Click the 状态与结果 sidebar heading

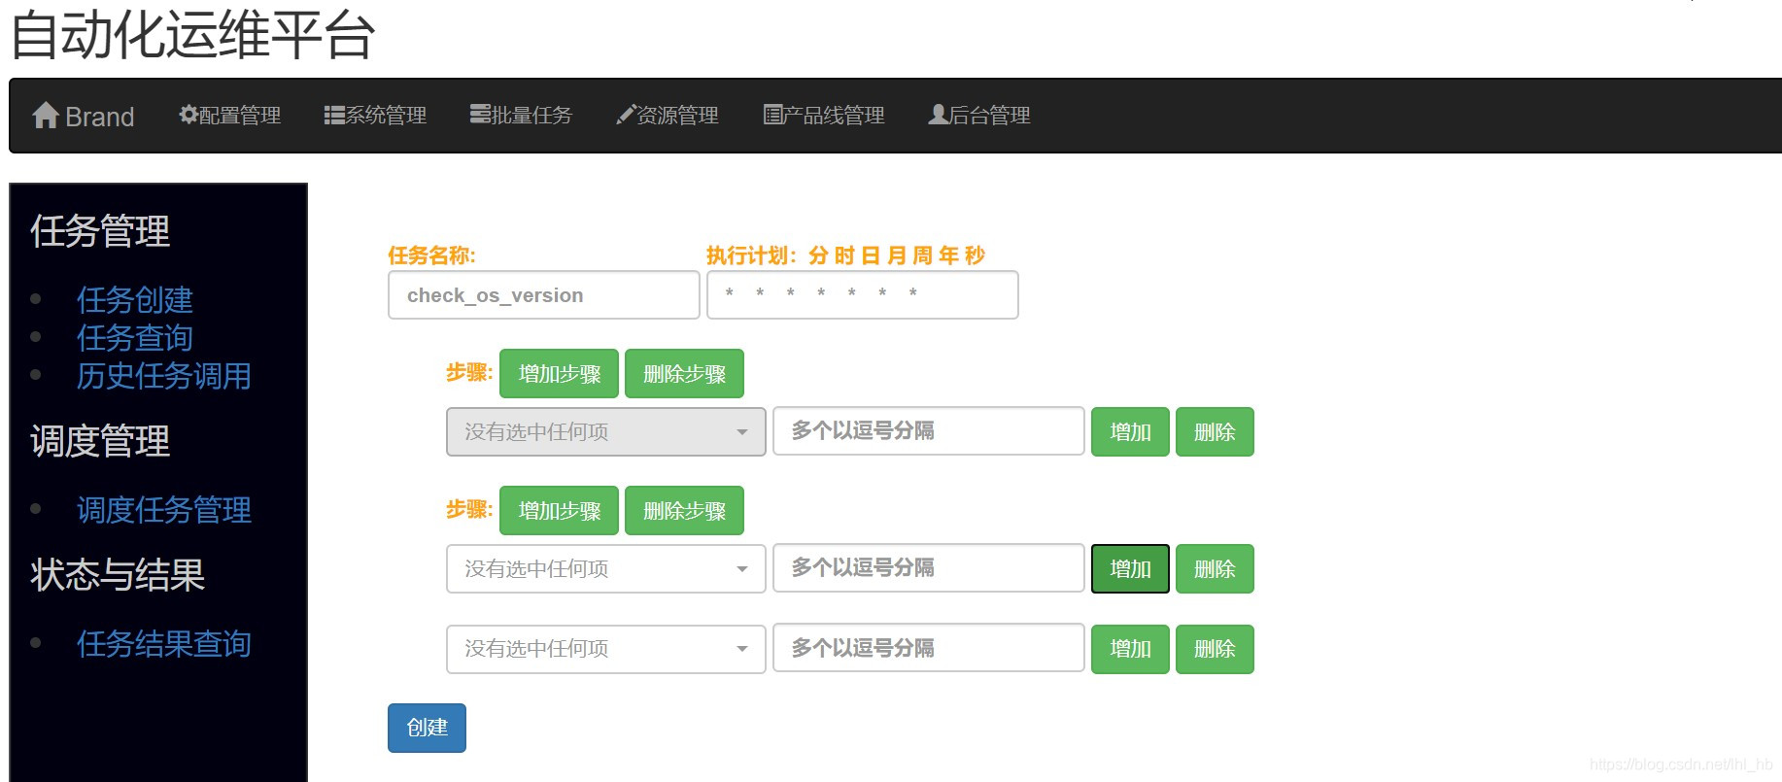[118, 575]
